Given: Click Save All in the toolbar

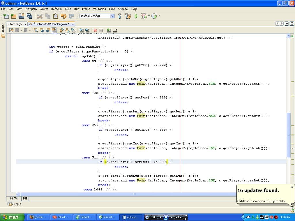Looking at the screenshot, I should [x=29, y=16].
